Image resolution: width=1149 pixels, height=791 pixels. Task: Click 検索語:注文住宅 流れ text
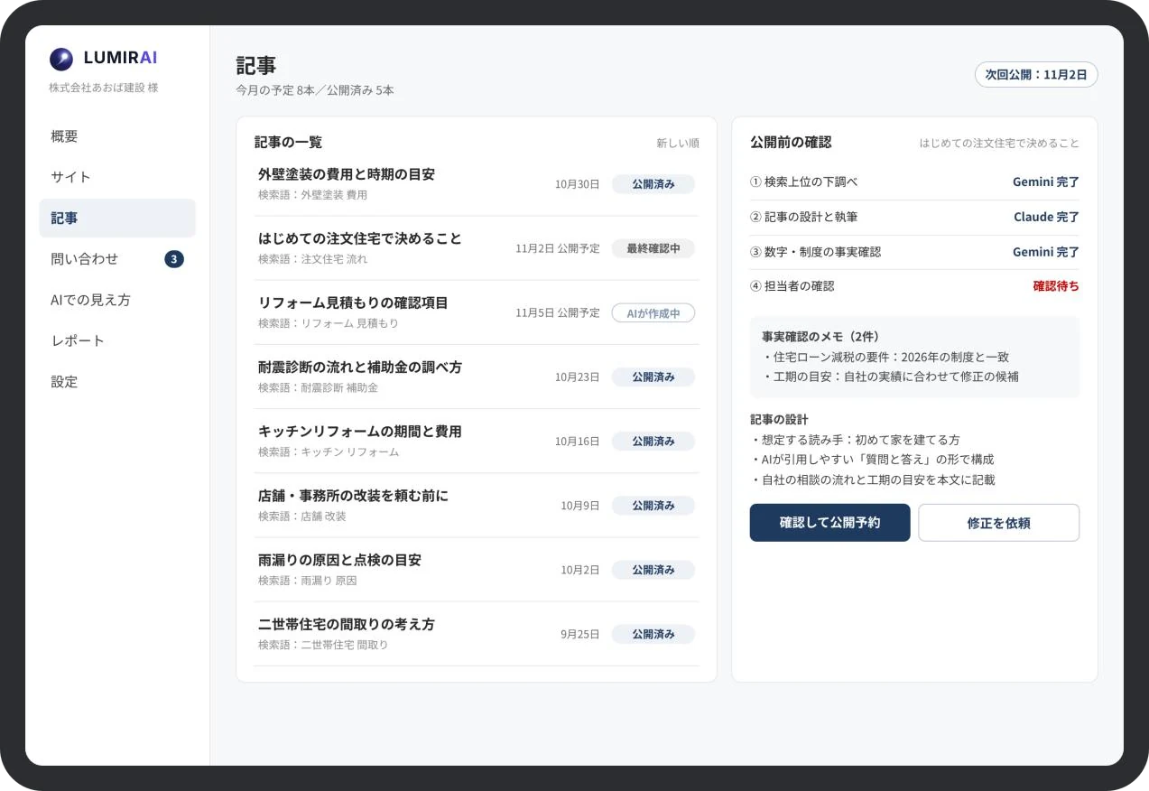coord(312,259)
